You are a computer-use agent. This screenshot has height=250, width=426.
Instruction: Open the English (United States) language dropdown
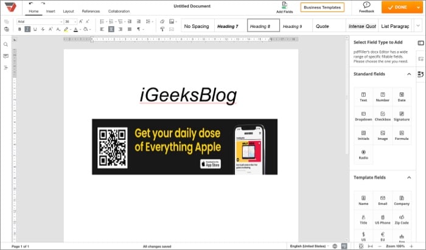point(309,246)
